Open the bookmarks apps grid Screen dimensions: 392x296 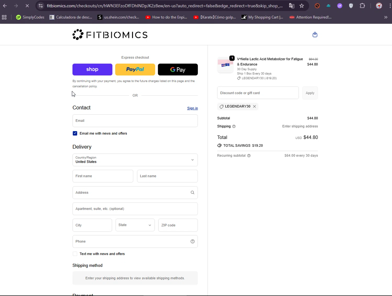4,17
